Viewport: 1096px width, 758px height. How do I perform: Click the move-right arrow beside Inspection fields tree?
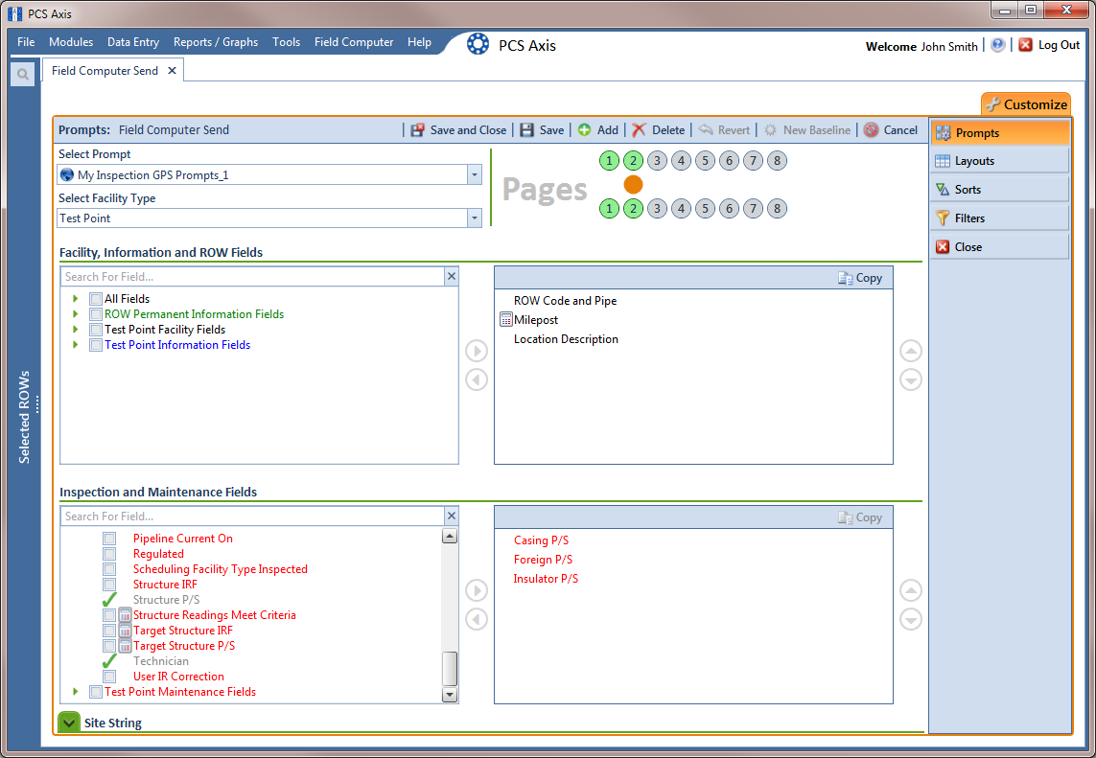pyautogui.click(x=477, y=590)
